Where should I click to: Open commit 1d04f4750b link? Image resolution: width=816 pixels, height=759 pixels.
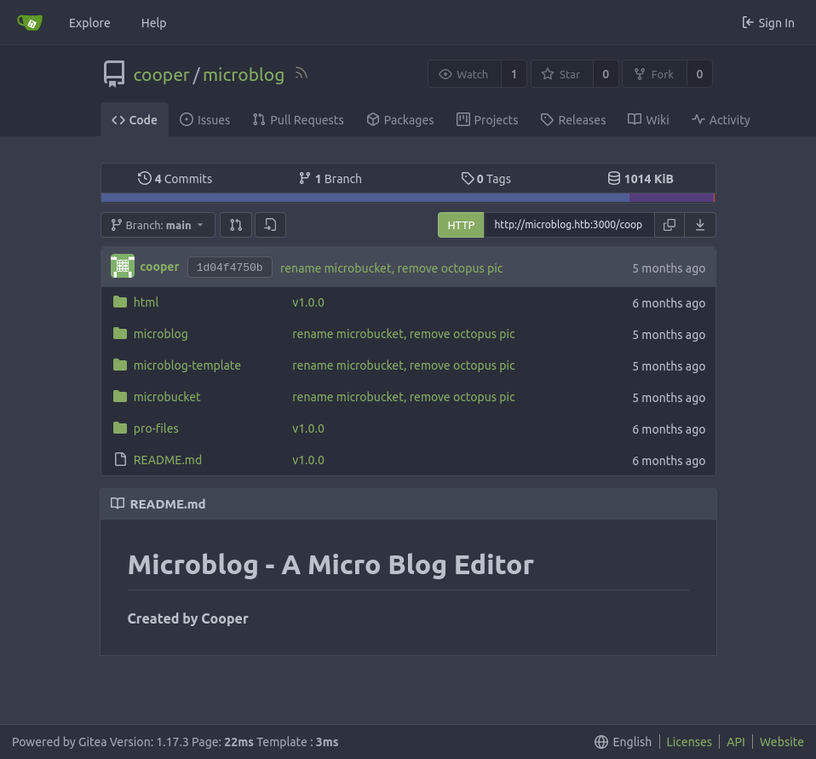[x=229, y=267]
